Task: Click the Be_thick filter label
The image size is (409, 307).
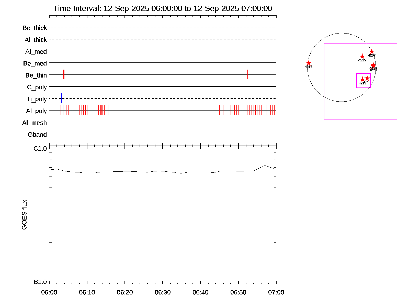Action: [x=35, y=28]
